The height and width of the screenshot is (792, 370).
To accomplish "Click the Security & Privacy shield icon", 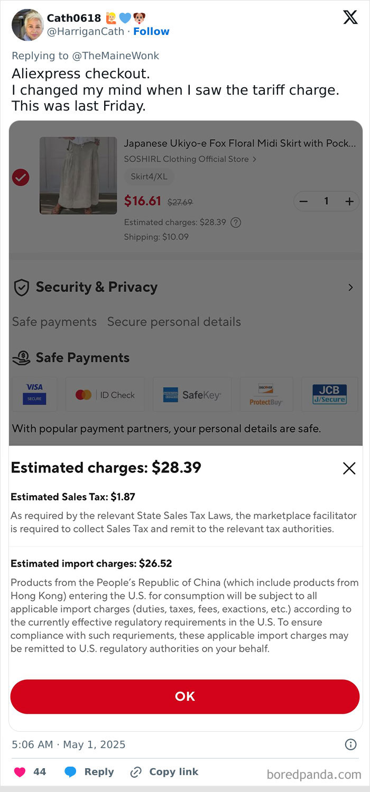I will pyautogui.click(x=21, y=287).
